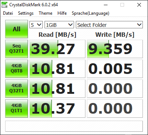This screenshot has height=135, width=148.
Task: Click the empty comment field at bottom
Action: (x=74, y=126)
